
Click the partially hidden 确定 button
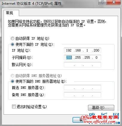coord(78,120)
